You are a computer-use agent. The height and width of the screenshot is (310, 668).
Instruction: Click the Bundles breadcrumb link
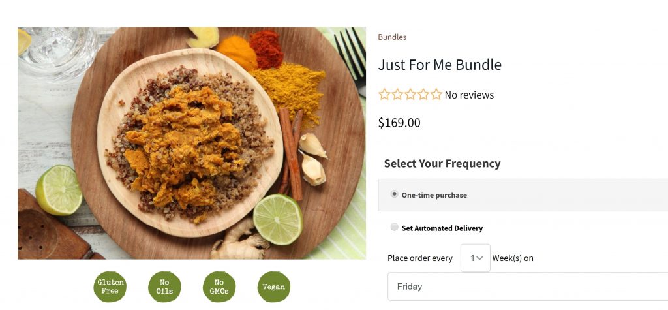tap(392, 37)
